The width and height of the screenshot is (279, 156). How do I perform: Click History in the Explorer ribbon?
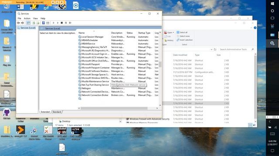click(x=169, y=40)
